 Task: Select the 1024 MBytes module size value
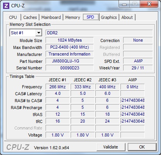[69, 40]
